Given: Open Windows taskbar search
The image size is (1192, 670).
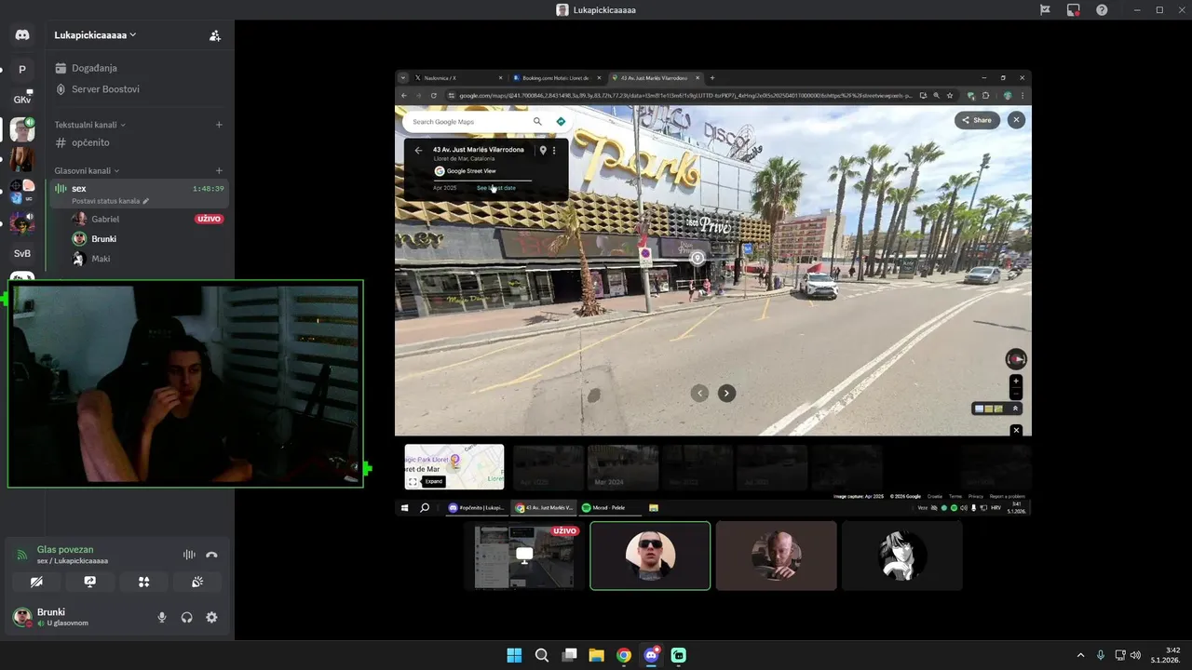Looking at the screenshot, I should click(542, 655).
